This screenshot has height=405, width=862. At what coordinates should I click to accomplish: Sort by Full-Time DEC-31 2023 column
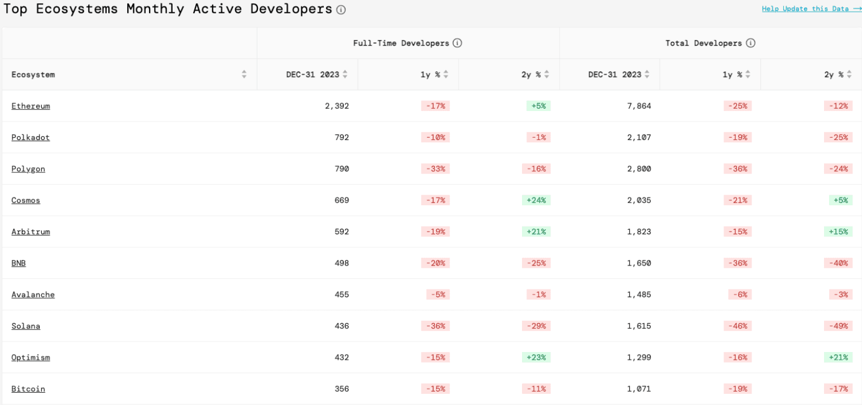pyautogui.click(x=345, y=74)
